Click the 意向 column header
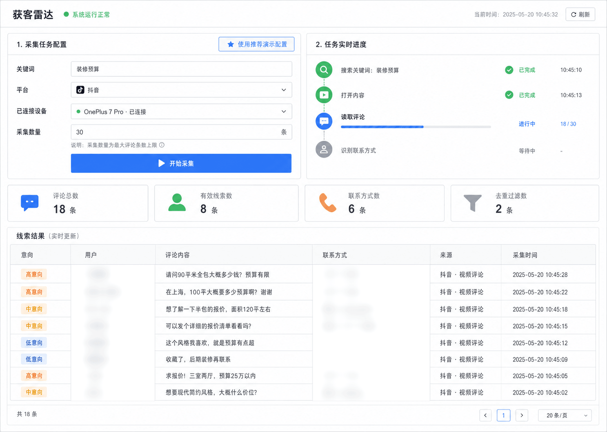607x432 pixels. click(x=27, y=255)
